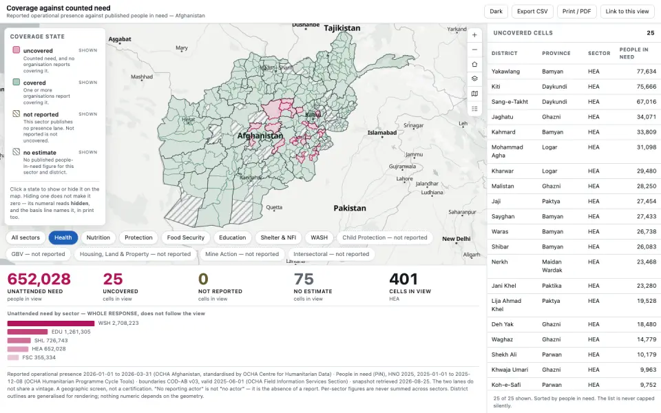Open the map layers control
This screenshot has width=661, height=413.
474,78
